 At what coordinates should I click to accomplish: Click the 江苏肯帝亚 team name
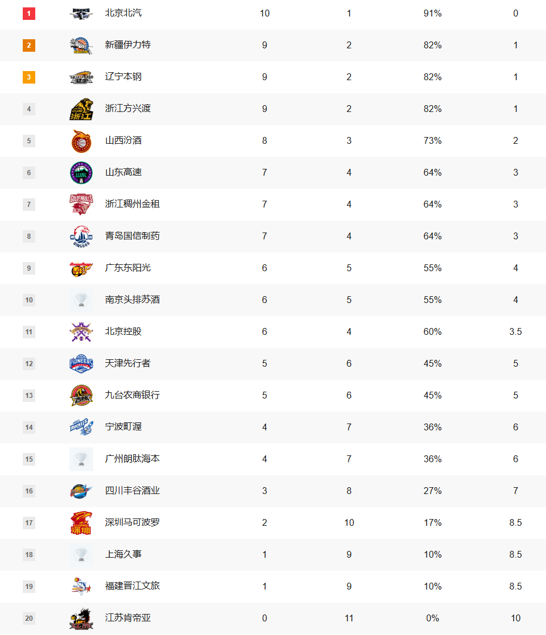click(x=128, y=618)
